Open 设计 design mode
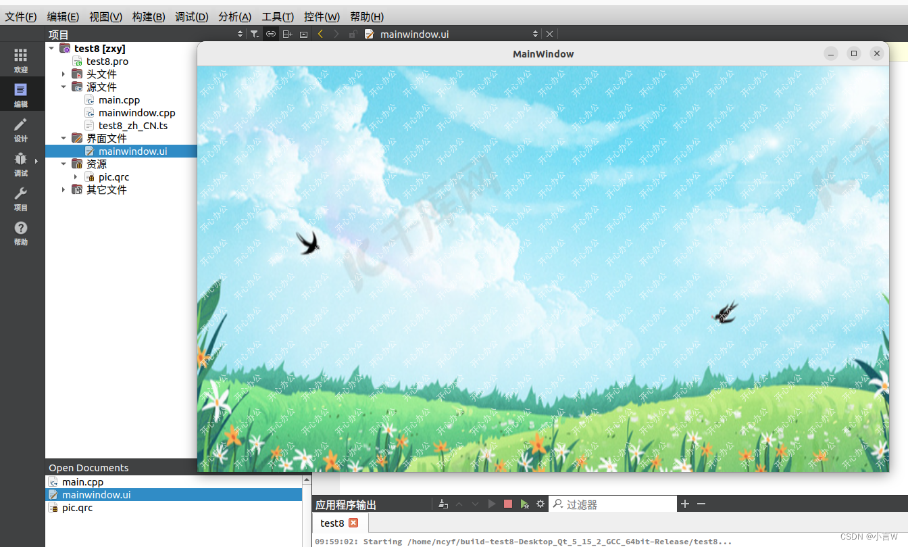 point(21,129)
